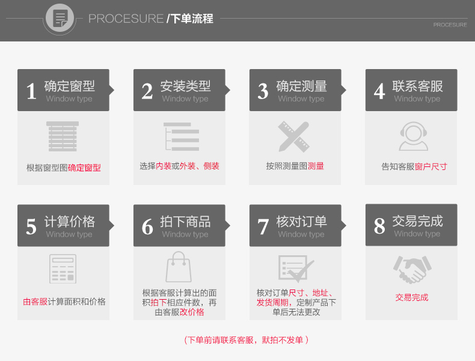Click the step 7 description starting 核对订单尺寸、地址

click(296, 302)
